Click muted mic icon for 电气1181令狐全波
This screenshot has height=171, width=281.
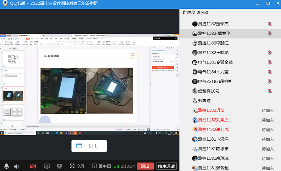point(269,62)
